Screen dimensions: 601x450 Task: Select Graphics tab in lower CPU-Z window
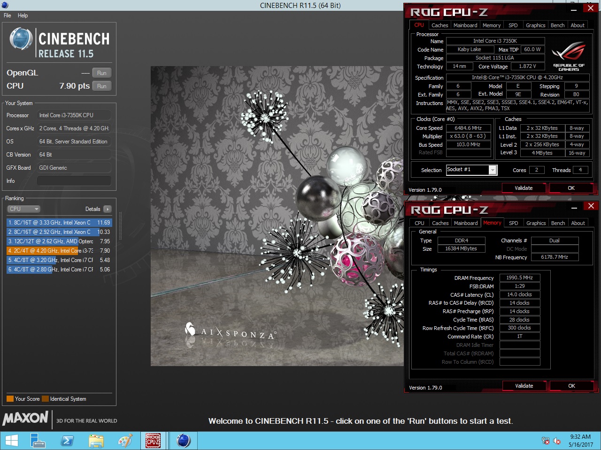click(x=536, y=223)
